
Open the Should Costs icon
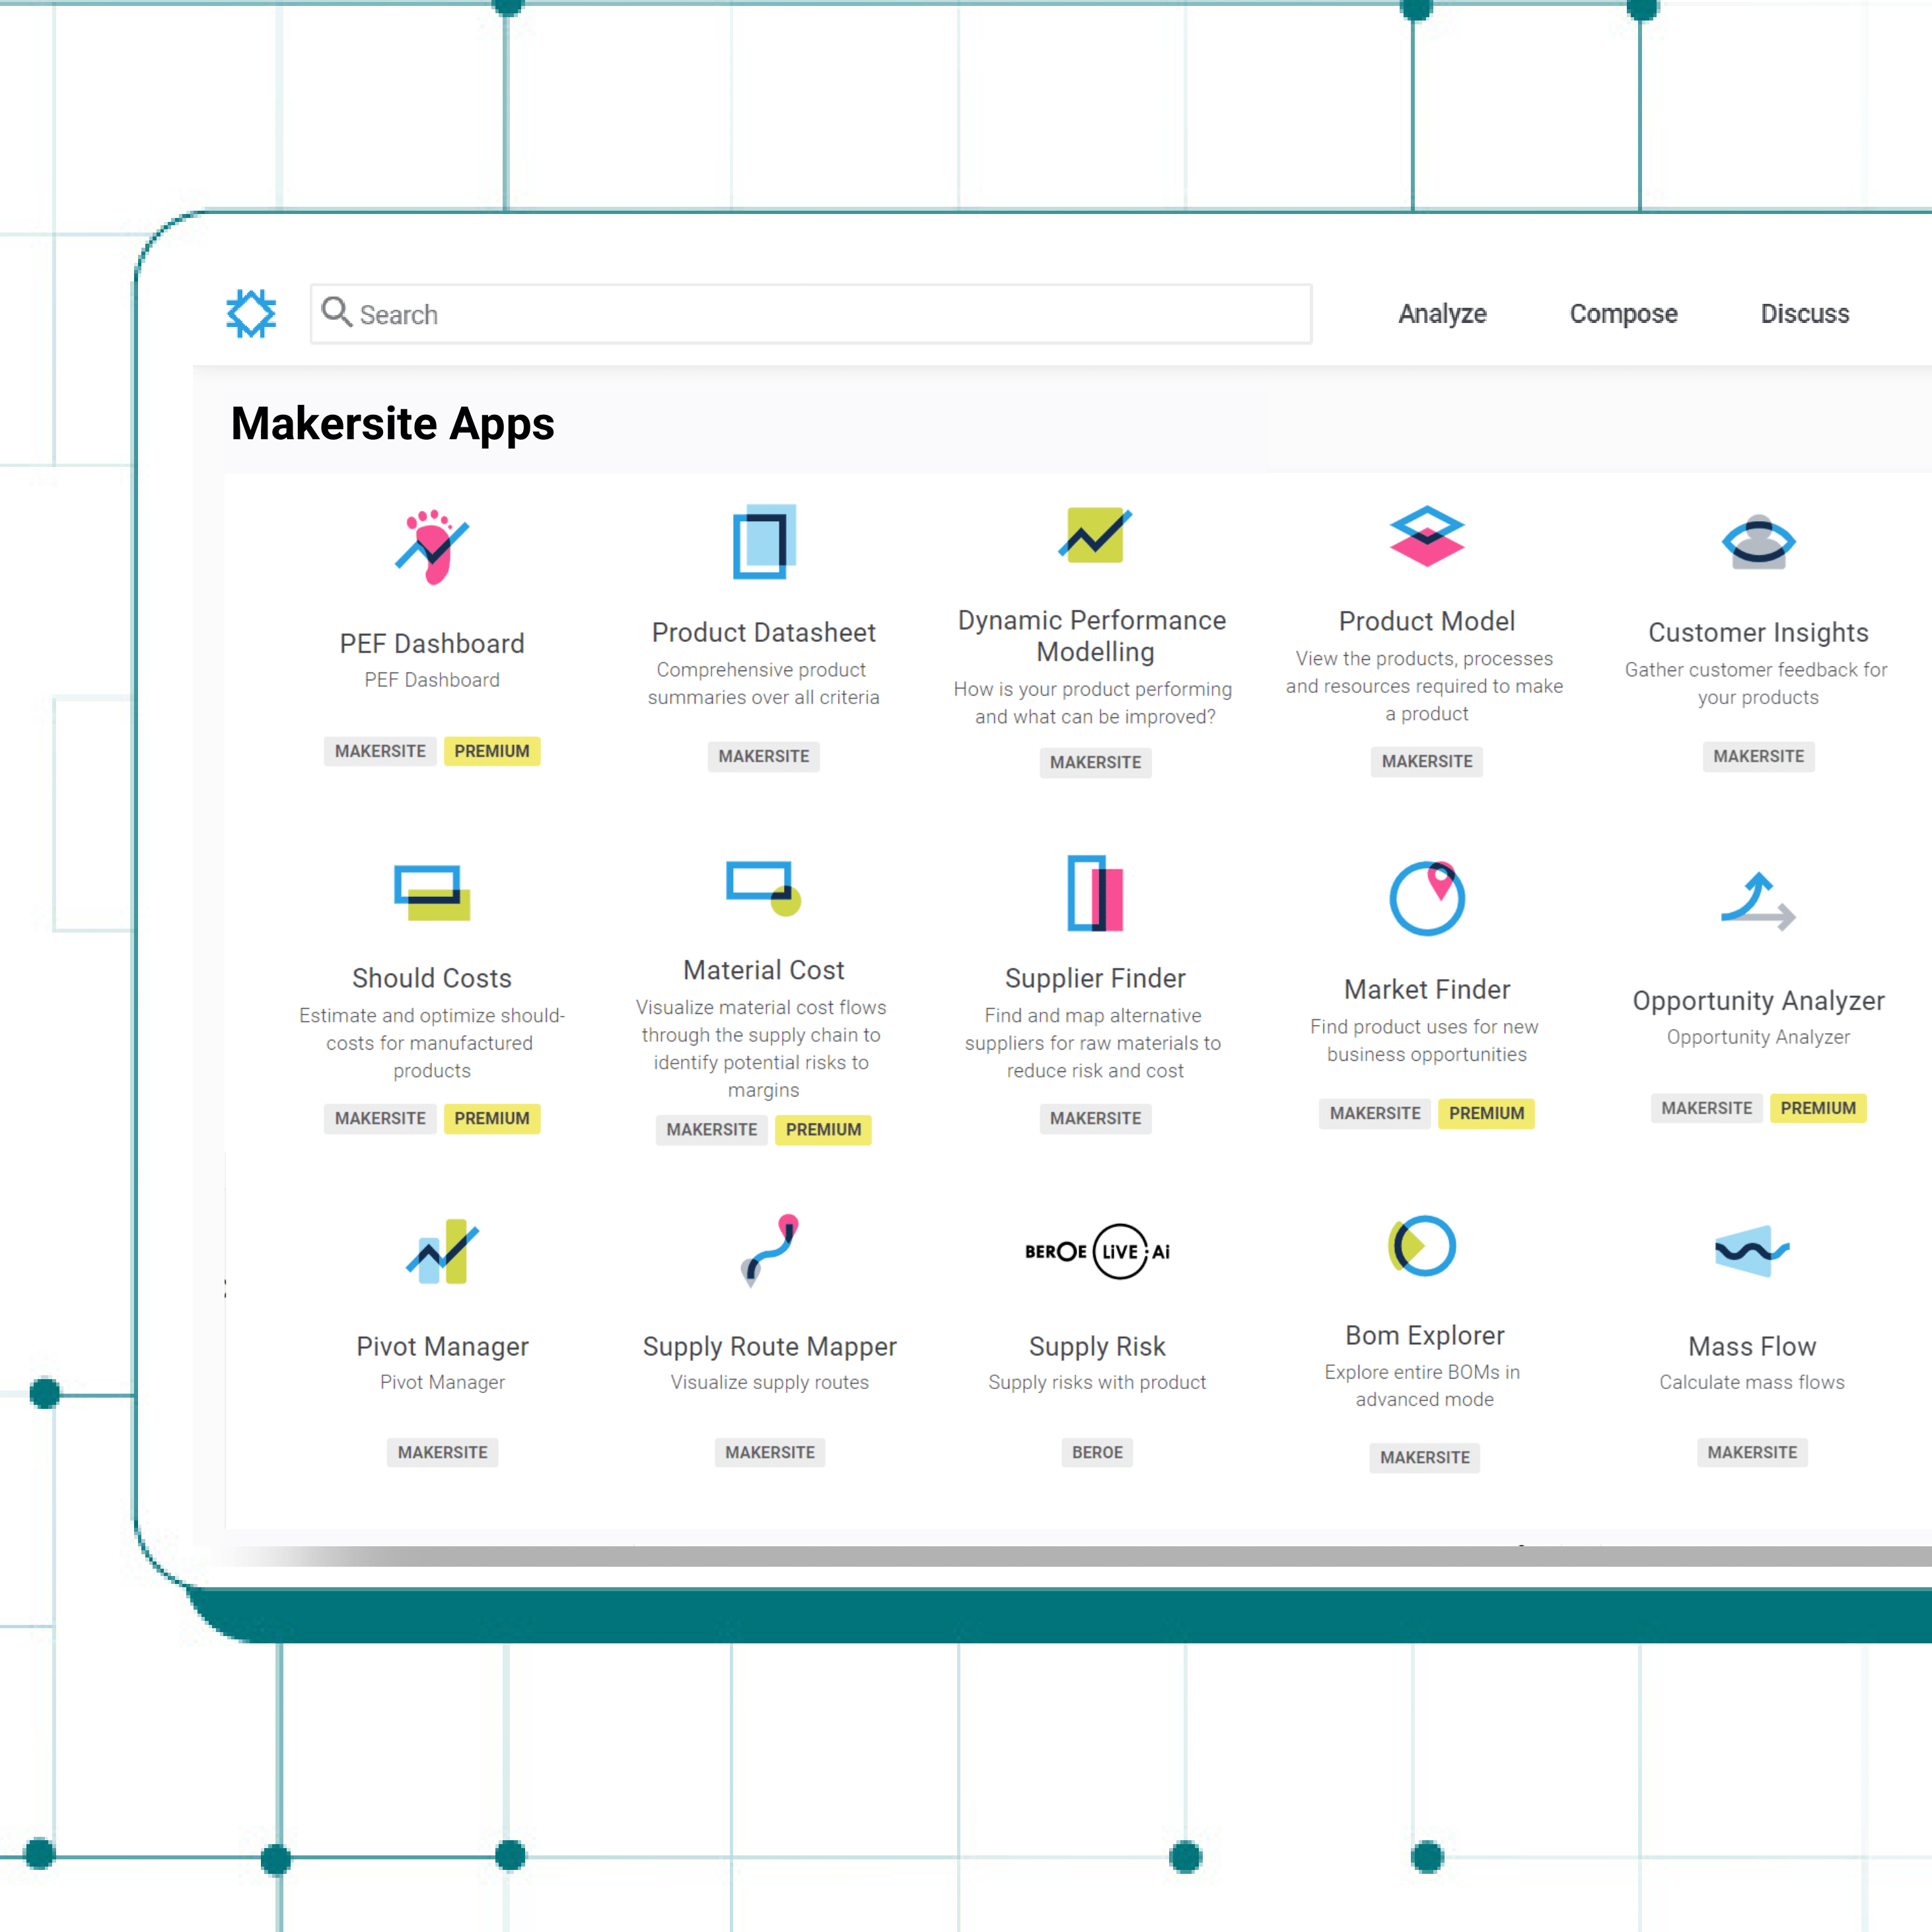pos(432,892)
